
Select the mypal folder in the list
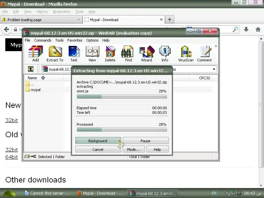[33, 89]
